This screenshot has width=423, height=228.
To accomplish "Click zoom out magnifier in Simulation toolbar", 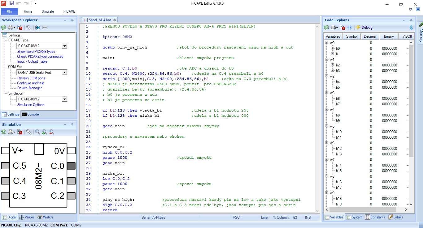I will 52,132.
